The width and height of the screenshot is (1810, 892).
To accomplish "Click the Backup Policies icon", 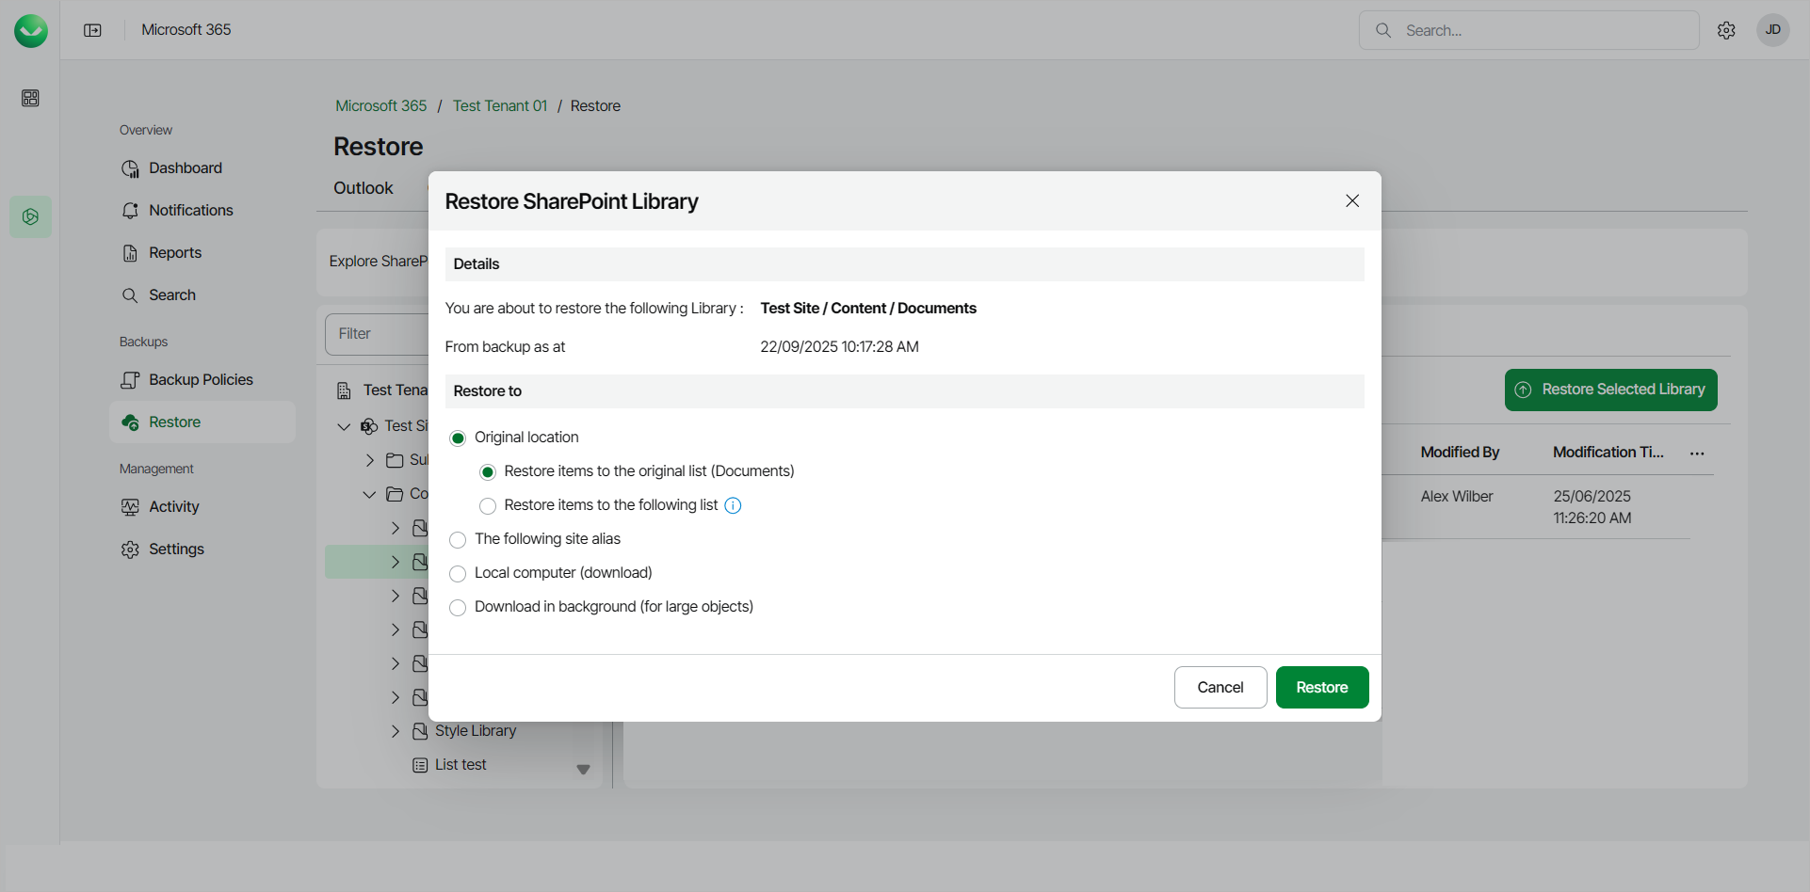I will pos(130,380).
